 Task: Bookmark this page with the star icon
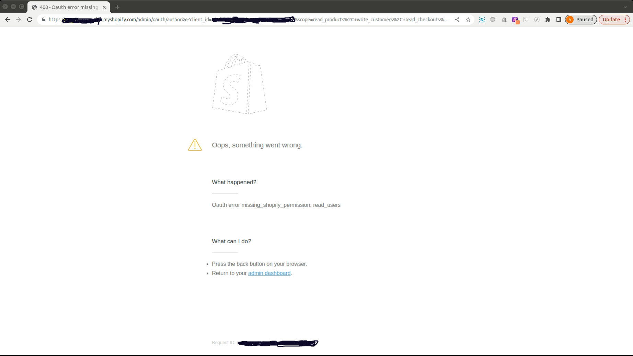(468, 20)
